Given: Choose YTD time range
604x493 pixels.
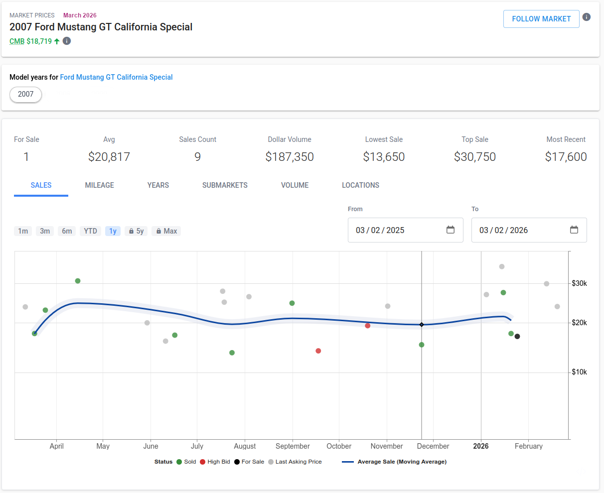Looking at the screenshot, I should pyautogui.click(x=90, y=231).
